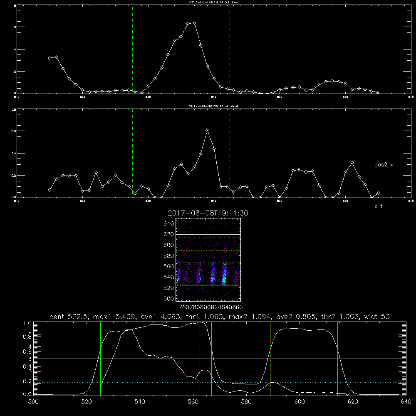Open the spectrogram image thumbnail
Viewport: 416px width, 416px height.
(x=208, y=260)
